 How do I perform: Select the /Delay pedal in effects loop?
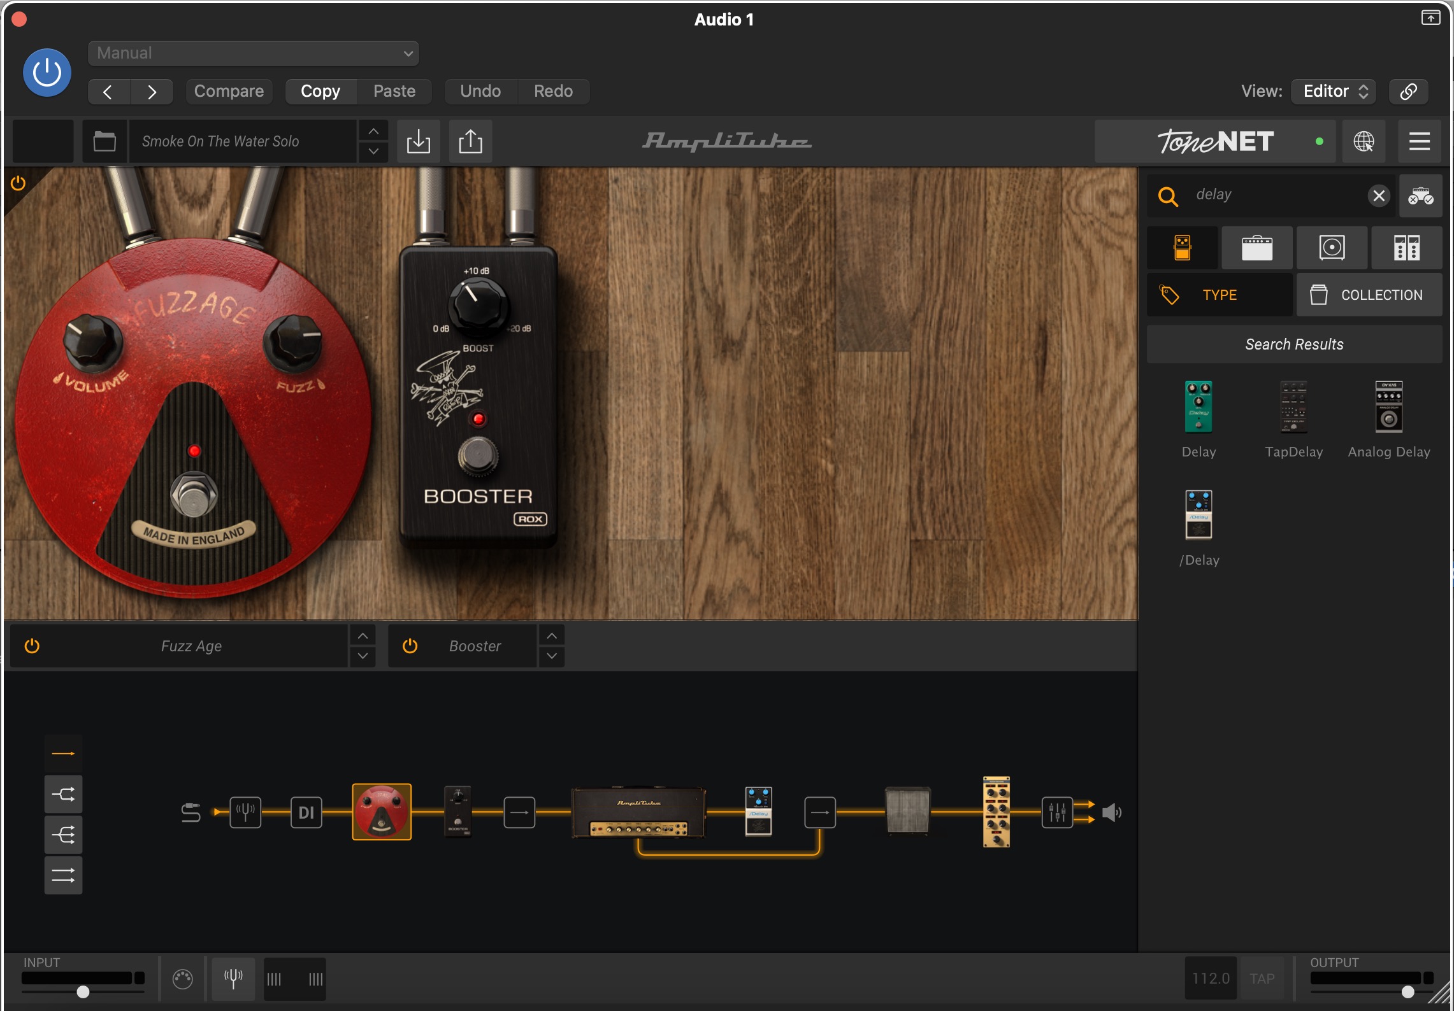pos(758,811)
